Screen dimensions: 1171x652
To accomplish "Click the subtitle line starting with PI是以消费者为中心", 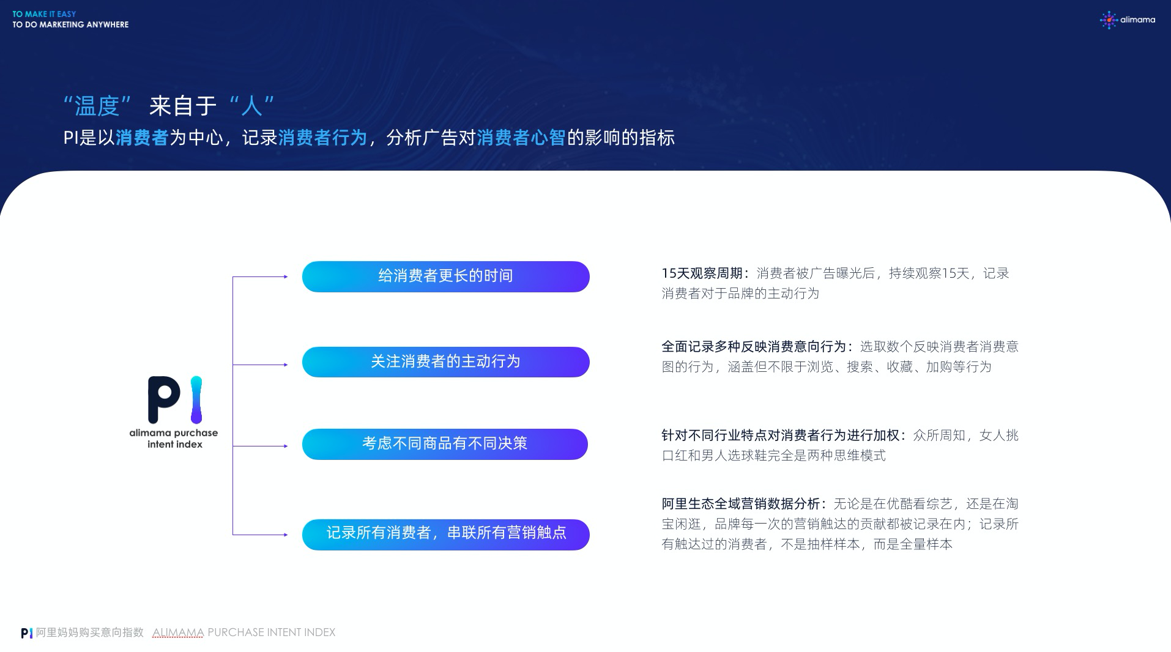I will pyautogui.click(x=369, y=138).
